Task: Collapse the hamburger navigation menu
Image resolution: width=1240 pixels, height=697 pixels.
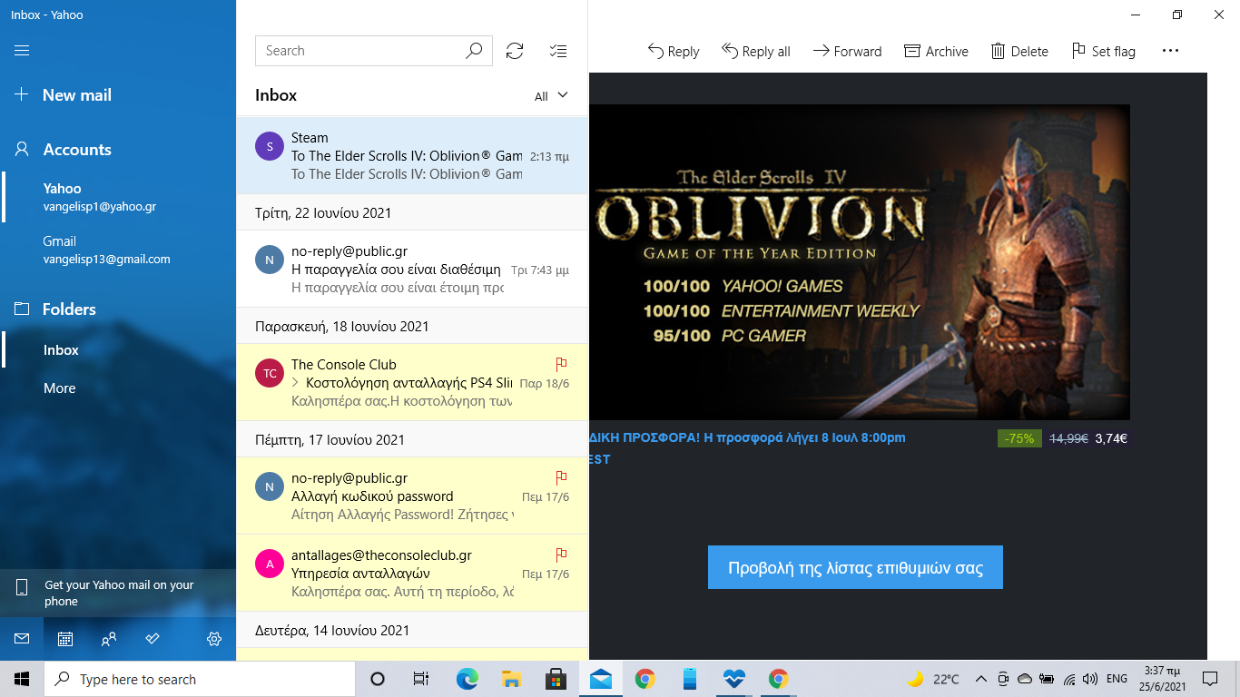Action: click(22, 51)
